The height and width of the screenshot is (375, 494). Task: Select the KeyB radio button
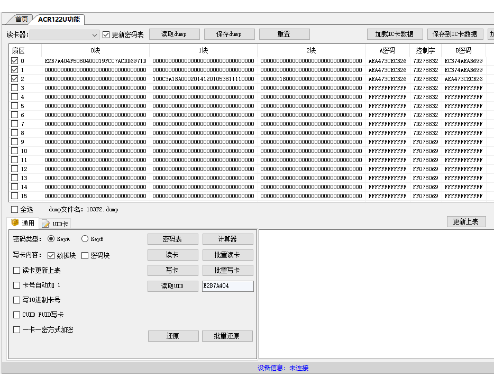[85, 239]
